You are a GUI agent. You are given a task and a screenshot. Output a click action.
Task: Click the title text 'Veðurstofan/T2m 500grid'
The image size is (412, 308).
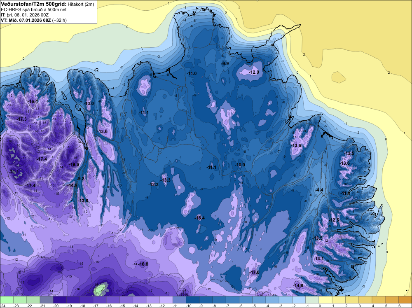[x=34, y=4]
